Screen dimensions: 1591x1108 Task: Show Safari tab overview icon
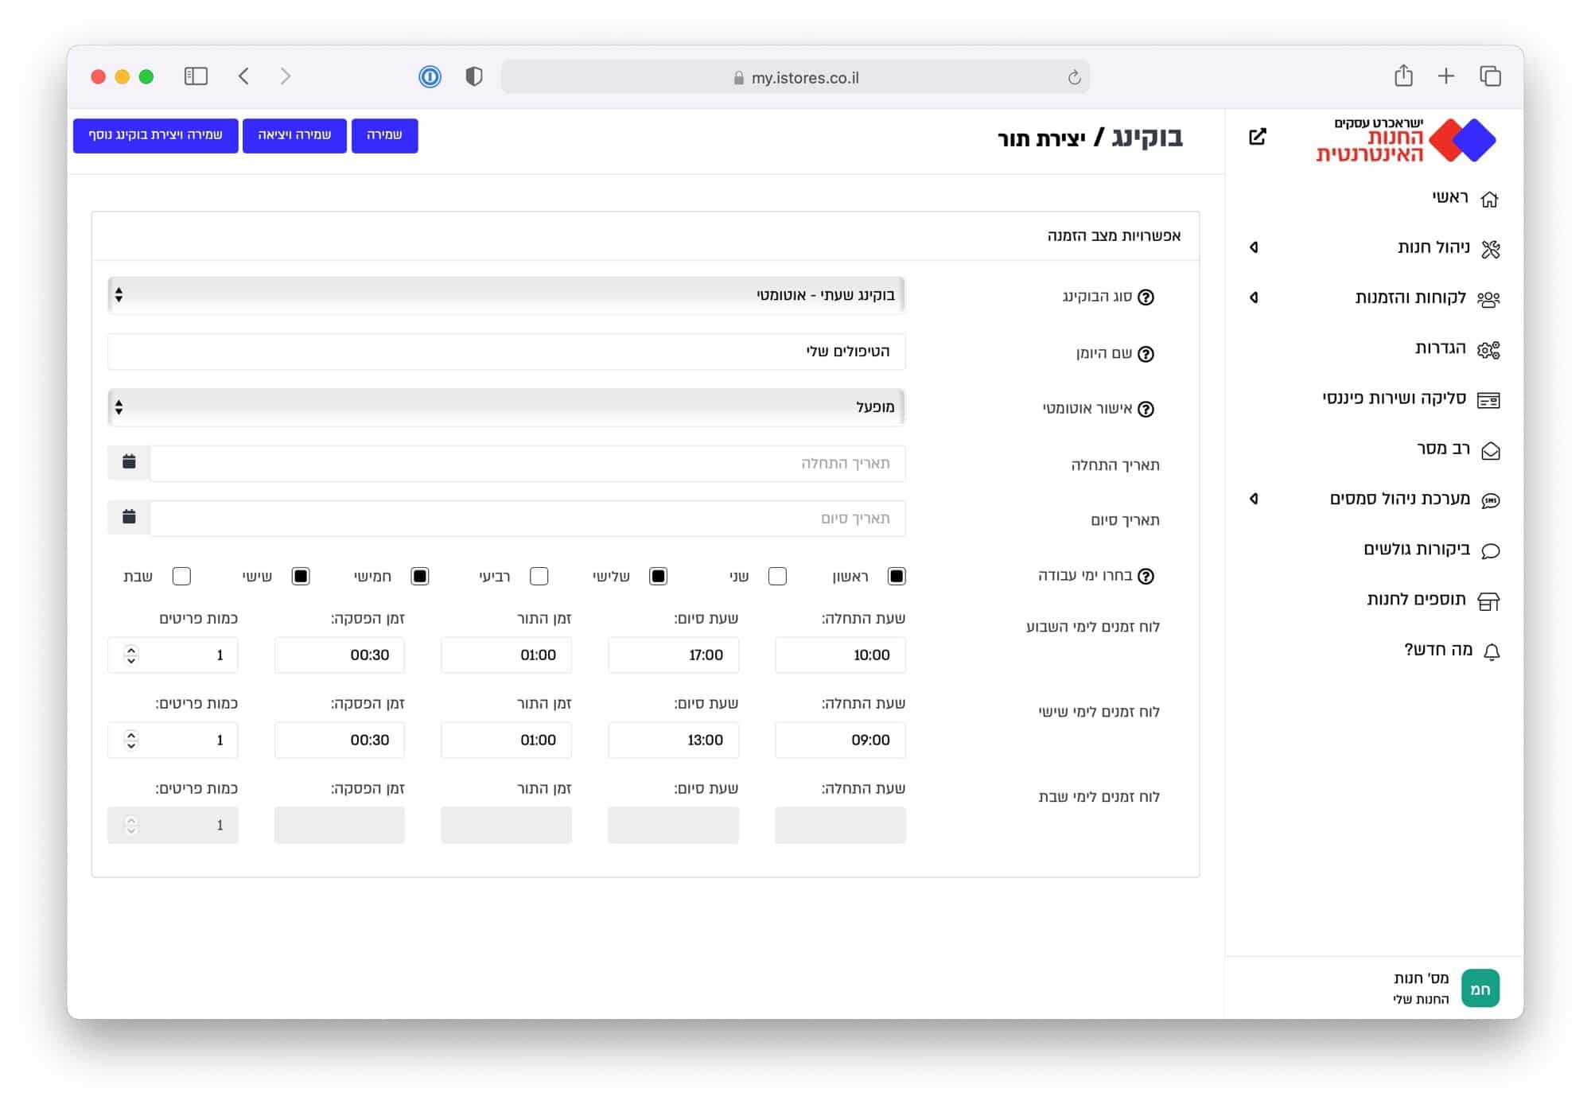point(1490,76)
